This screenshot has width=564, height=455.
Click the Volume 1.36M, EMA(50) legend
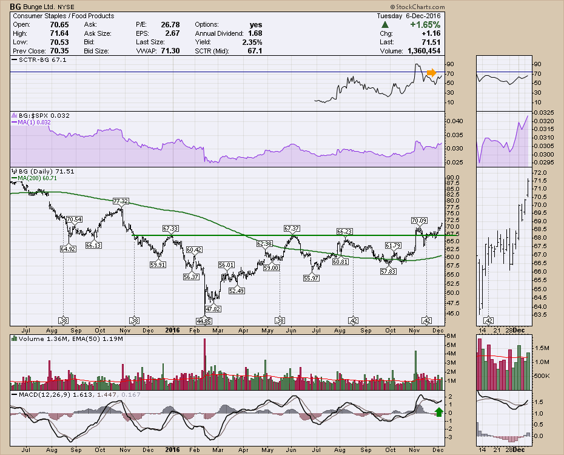[71, 339]
